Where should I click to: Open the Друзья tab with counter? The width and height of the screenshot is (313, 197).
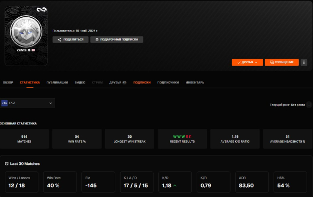pos(118,82)
